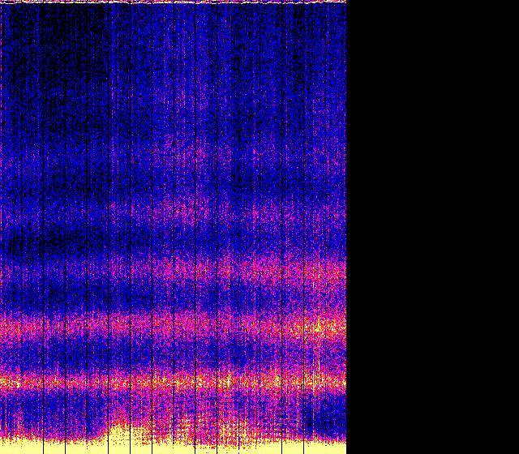The width and height of the screenshot is (519, 454).
Task: Click the black empty area beside the spectrogram
Action: tap(432, 227)
